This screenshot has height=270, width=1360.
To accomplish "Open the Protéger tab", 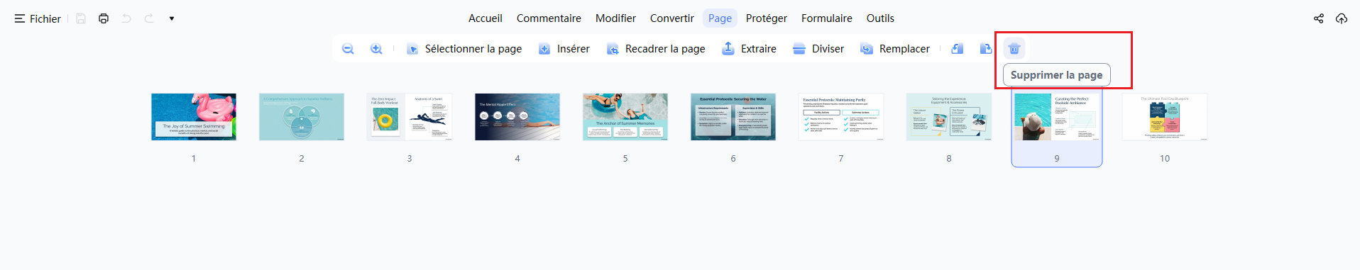I will (767, 18).
